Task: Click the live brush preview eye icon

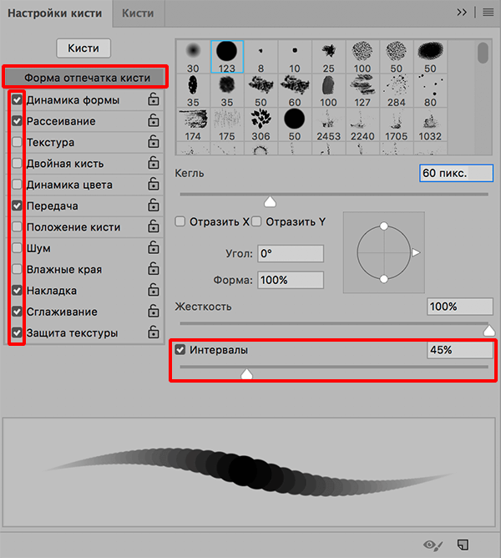Action: point(432,545)
